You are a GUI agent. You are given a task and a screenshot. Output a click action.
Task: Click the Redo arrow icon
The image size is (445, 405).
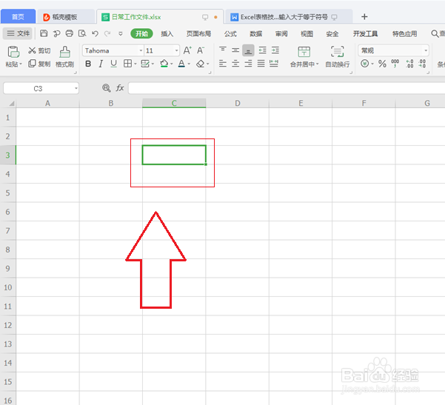click(107, 33)
